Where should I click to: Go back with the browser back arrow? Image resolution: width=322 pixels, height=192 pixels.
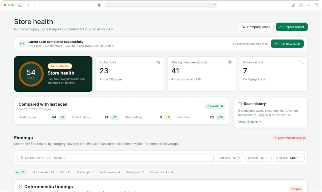[28, 5]
